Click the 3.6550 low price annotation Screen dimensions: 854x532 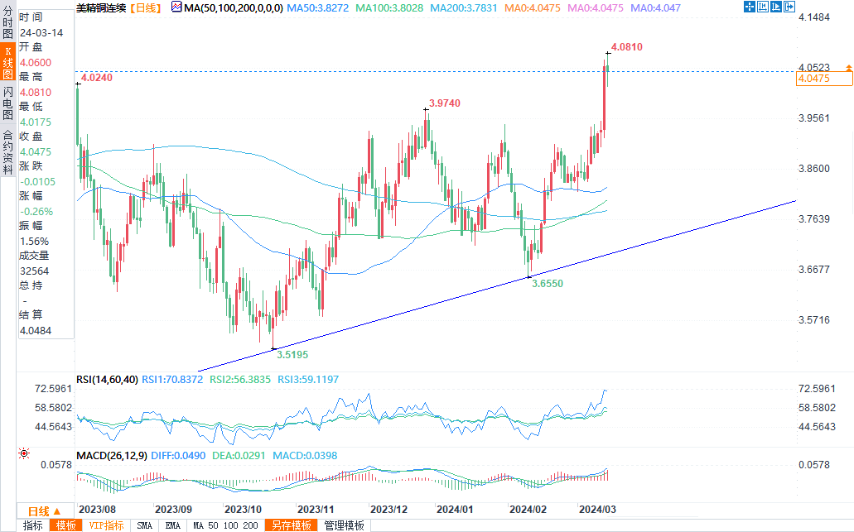tap(548, 284)
